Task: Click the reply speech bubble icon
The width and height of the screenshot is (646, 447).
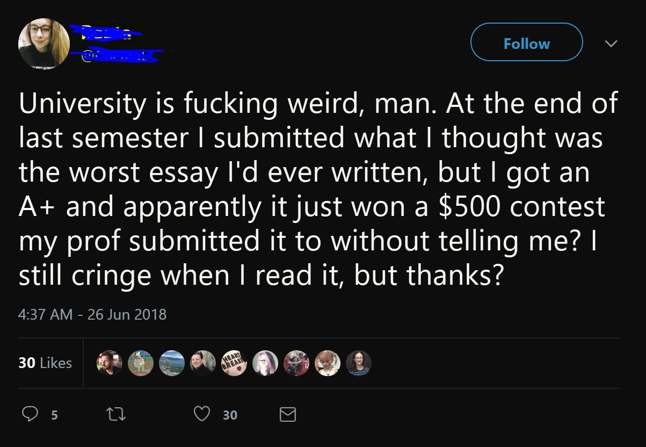Action: 30,414
